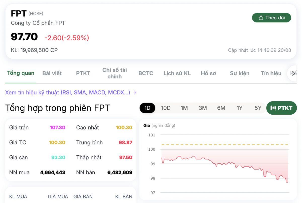Select the 10D chart view
The image size is (302, 203).
166,108
